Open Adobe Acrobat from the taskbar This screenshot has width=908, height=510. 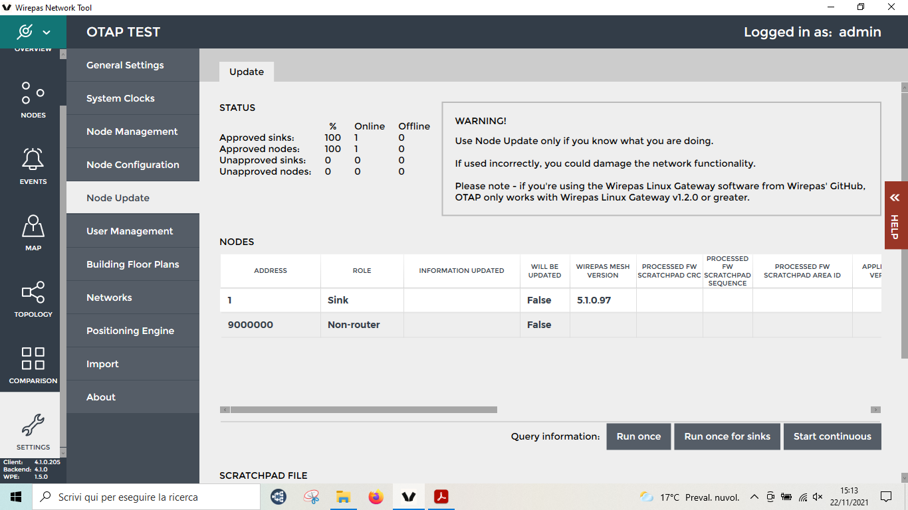click(441, 497)
